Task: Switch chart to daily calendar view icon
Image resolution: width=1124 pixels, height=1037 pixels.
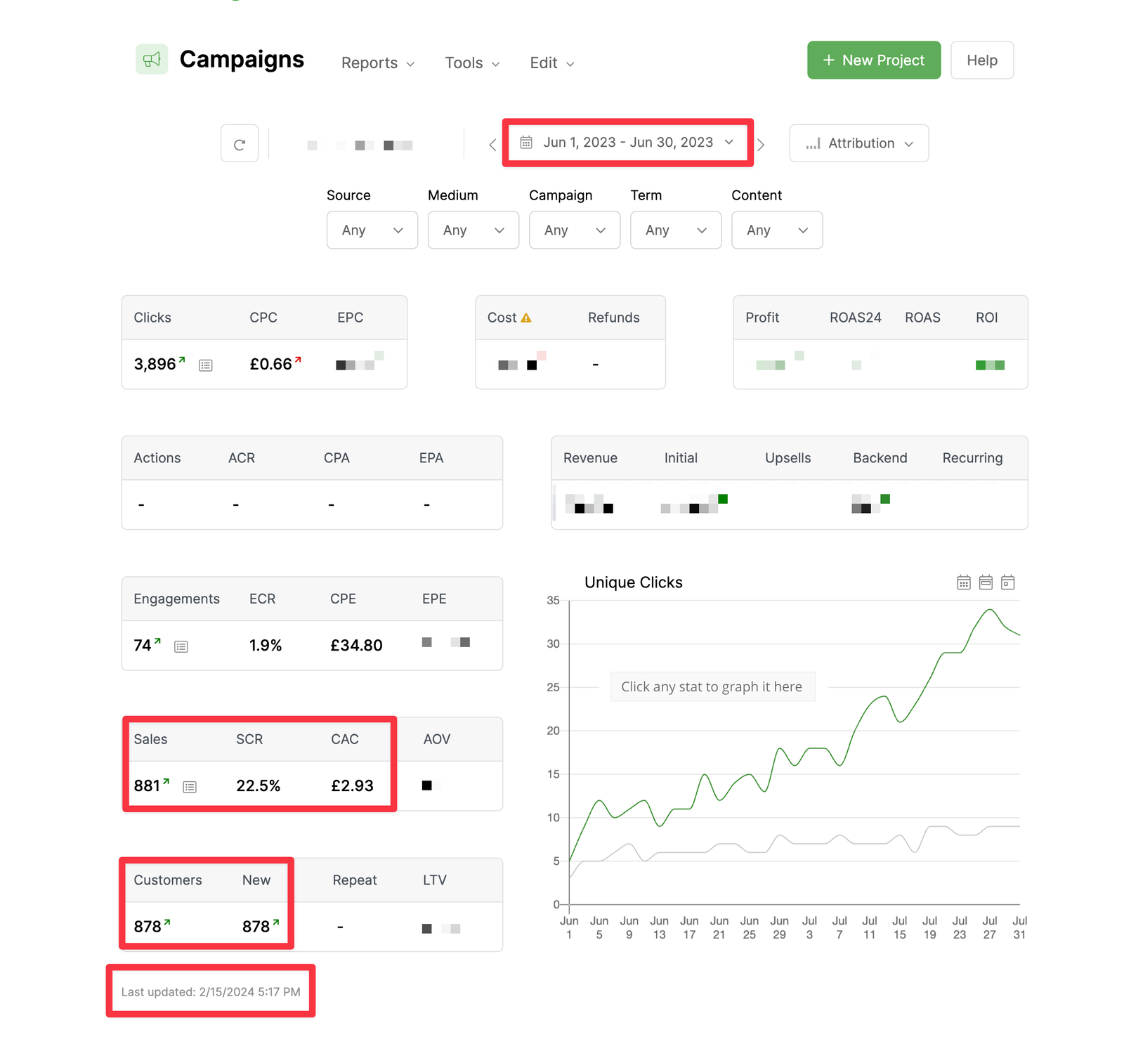Action: tap(1007, 582)
